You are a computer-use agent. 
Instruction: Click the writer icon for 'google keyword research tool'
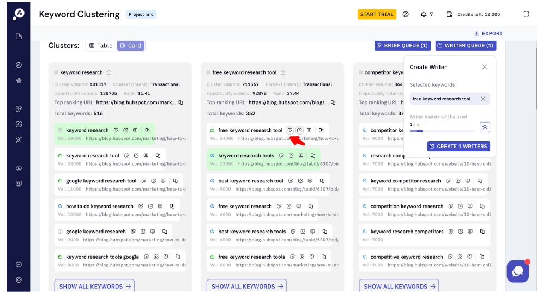[153, 181]
